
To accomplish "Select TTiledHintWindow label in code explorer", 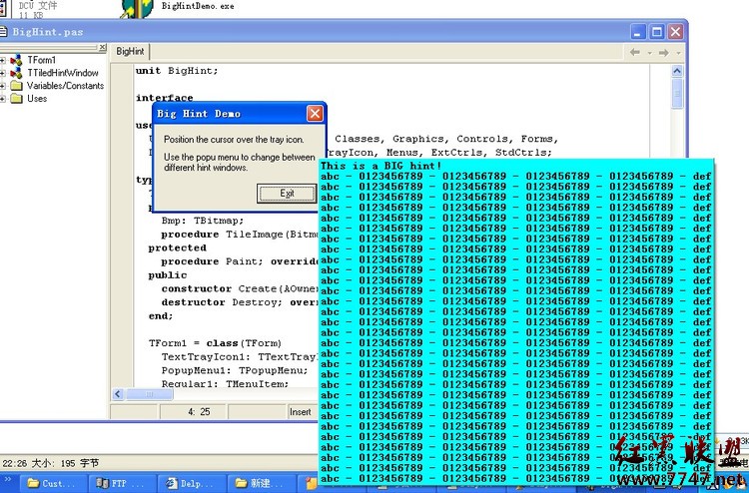I will (x=63, y=73).
